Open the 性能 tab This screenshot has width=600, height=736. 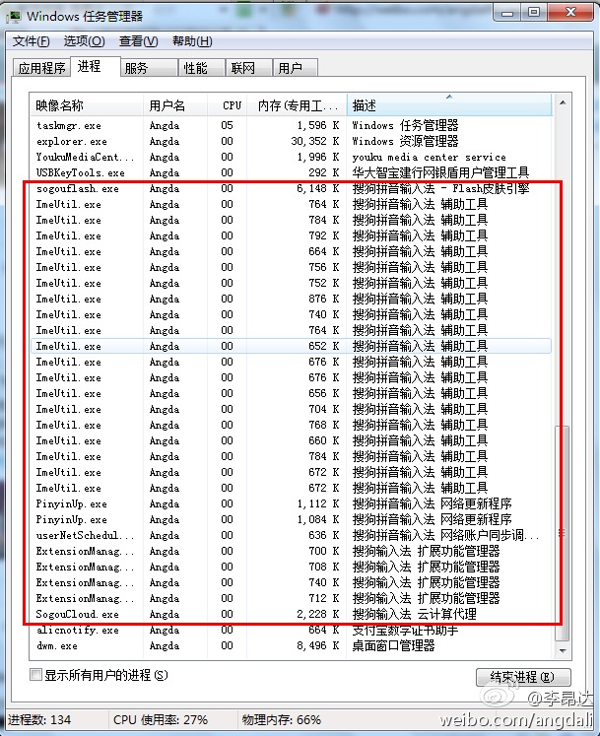point(201,68)
